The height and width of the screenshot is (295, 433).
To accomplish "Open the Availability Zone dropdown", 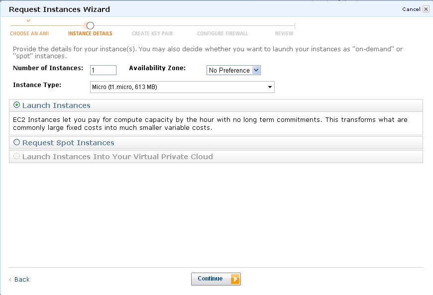I will click(233, 70).
